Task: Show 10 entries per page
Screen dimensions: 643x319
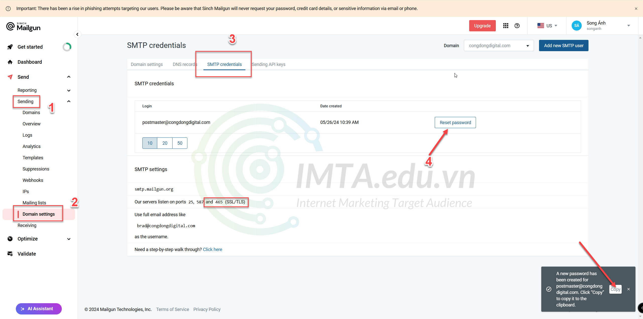Action: pos(150,143)
